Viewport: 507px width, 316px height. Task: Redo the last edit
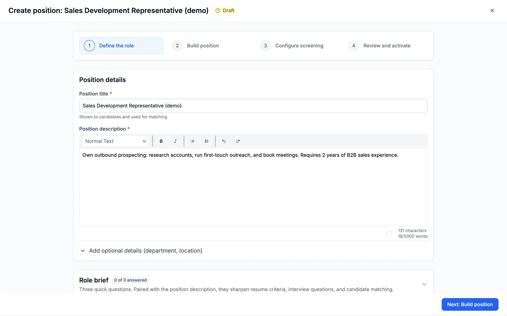(x=238, y=141)
